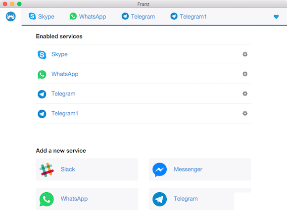Open settings gear for WhatsApp service
The image size is (287, 215).
tap(245, 74)
